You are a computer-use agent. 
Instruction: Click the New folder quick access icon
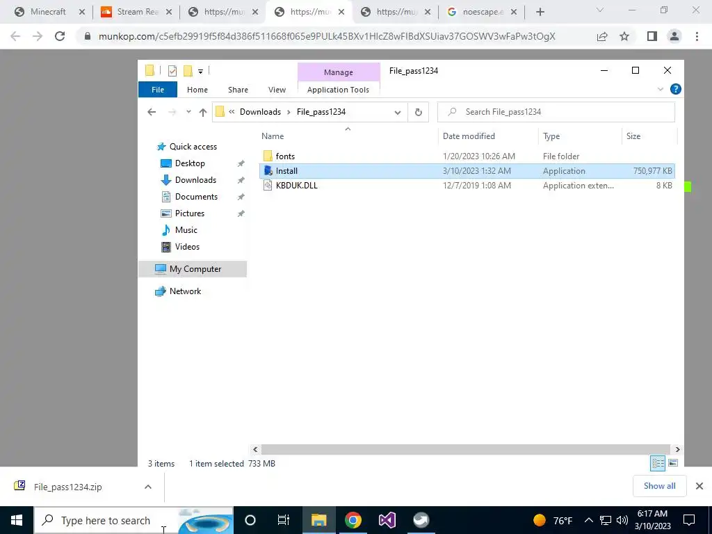click(188, 71)
